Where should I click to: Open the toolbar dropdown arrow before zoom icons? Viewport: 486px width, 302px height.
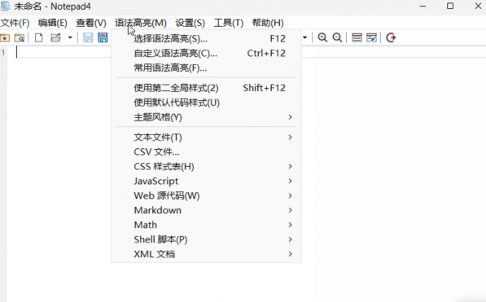[305, 37]
